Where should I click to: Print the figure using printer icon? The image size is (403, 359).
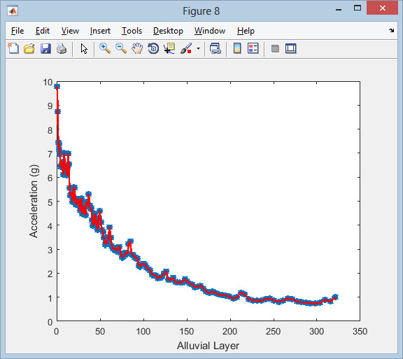pyautogui.click(x=62, y=48)
